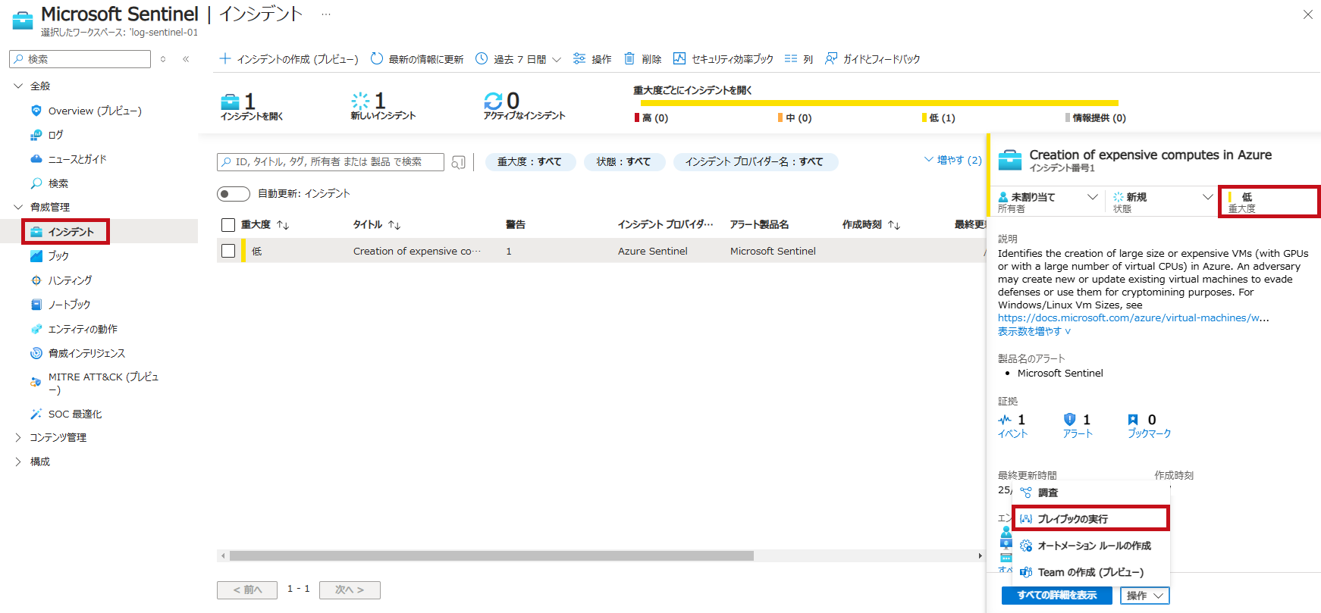Click the ニュースとガイド cloud icon
Screen dimensions: 1321x613
tap(36, 159)
